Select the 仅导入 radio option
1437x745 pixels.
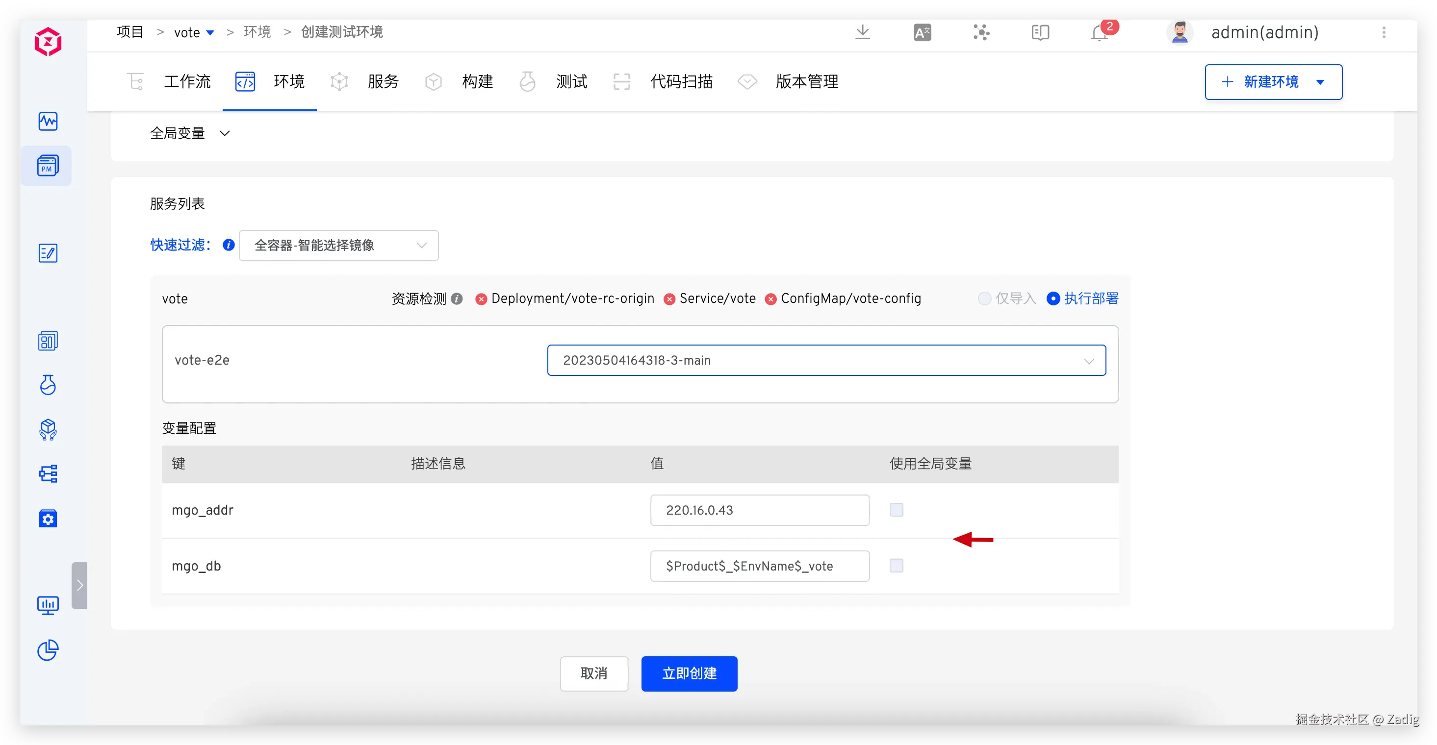point(985,298)
